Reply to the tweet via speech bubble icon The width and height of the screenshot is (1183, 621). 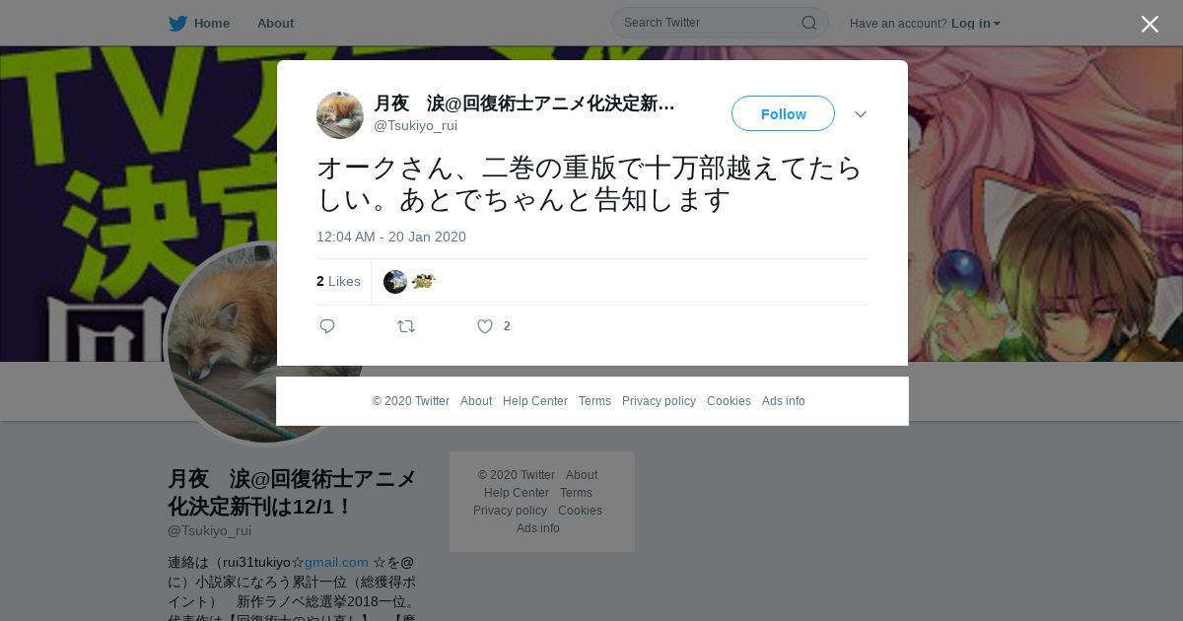tap(327, 326)
